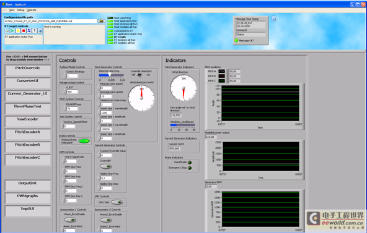The image size is (367, 233).
Task: Open the Debug menu
Action: [x=20, y=10]
